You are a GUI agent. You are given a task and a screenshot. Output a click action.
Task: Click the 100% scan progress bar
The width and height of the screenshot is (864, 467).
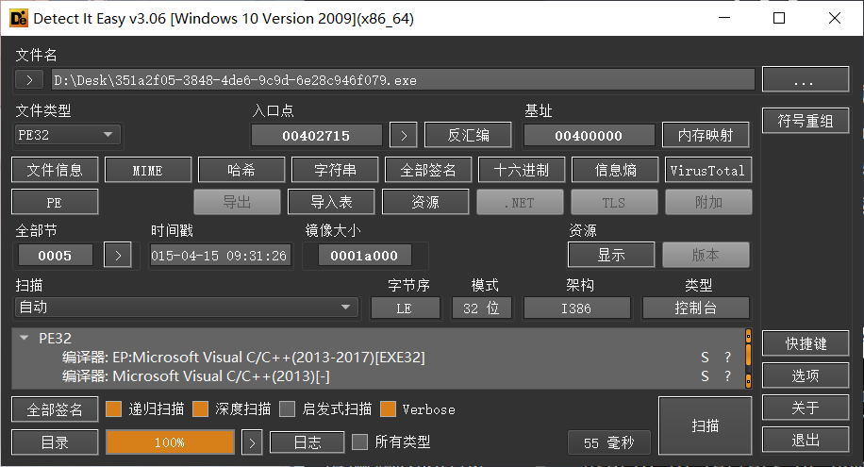[x=170, y=442]
